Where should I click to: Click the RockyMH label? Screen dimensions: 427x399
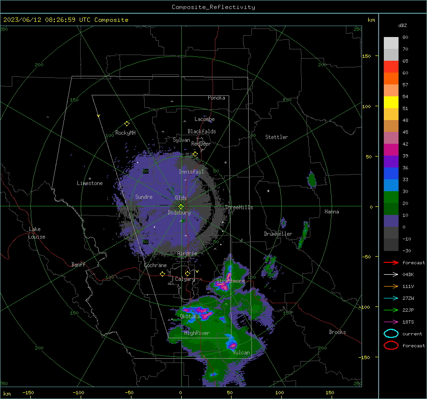click(x=125, y=133)
